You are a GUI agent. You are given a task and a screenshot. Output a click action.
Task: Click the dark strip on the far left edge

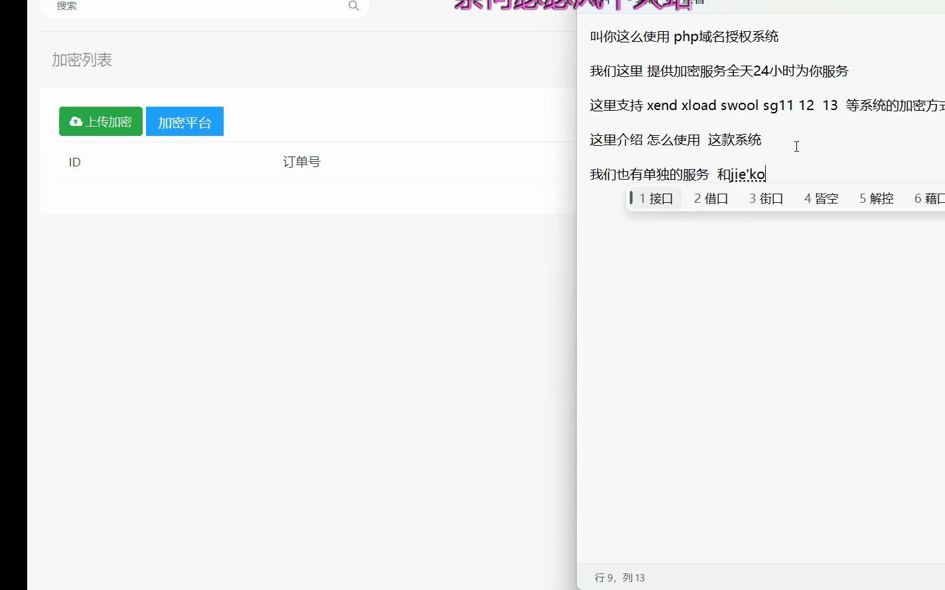tap(13, 295)
